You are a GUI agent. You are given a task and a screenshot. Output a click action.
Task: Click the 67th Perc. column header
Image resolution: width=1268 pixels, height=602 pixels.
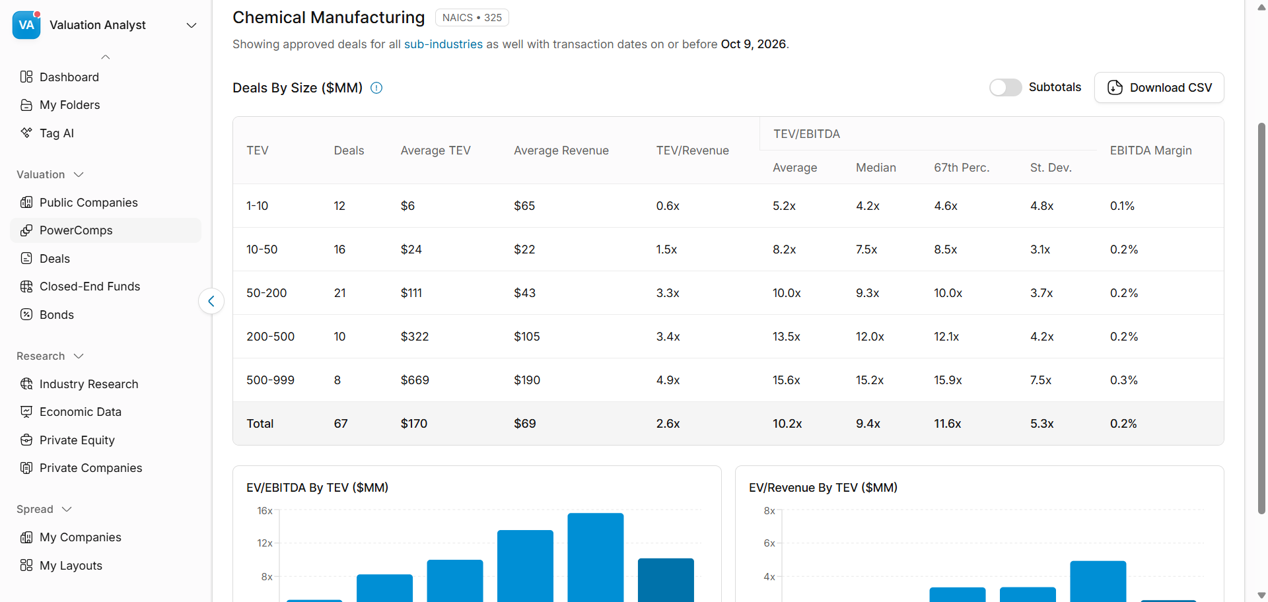(x=962, y=168)
